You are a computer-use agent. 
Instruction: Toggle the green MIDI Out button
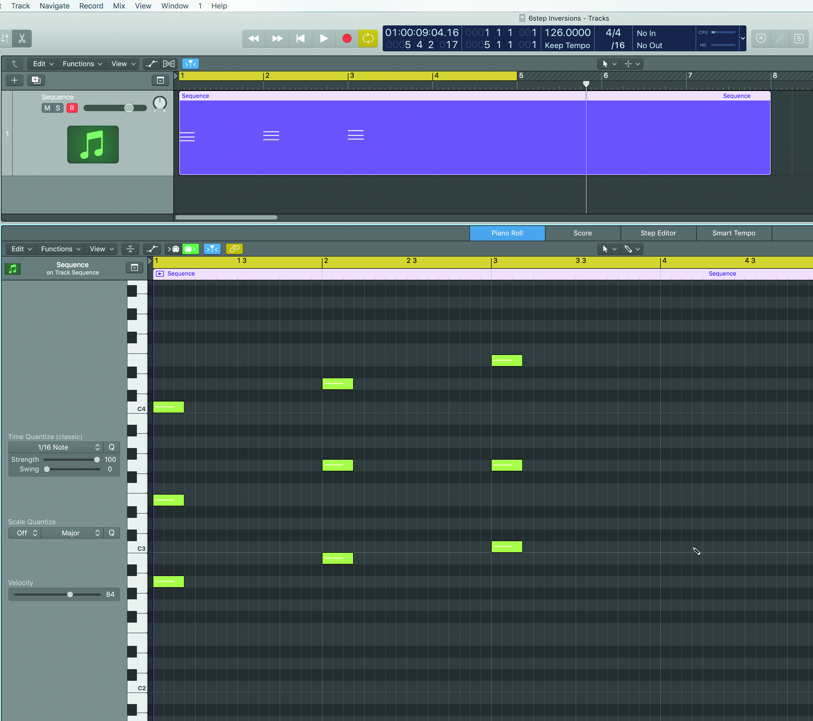[x=191, y=249]
